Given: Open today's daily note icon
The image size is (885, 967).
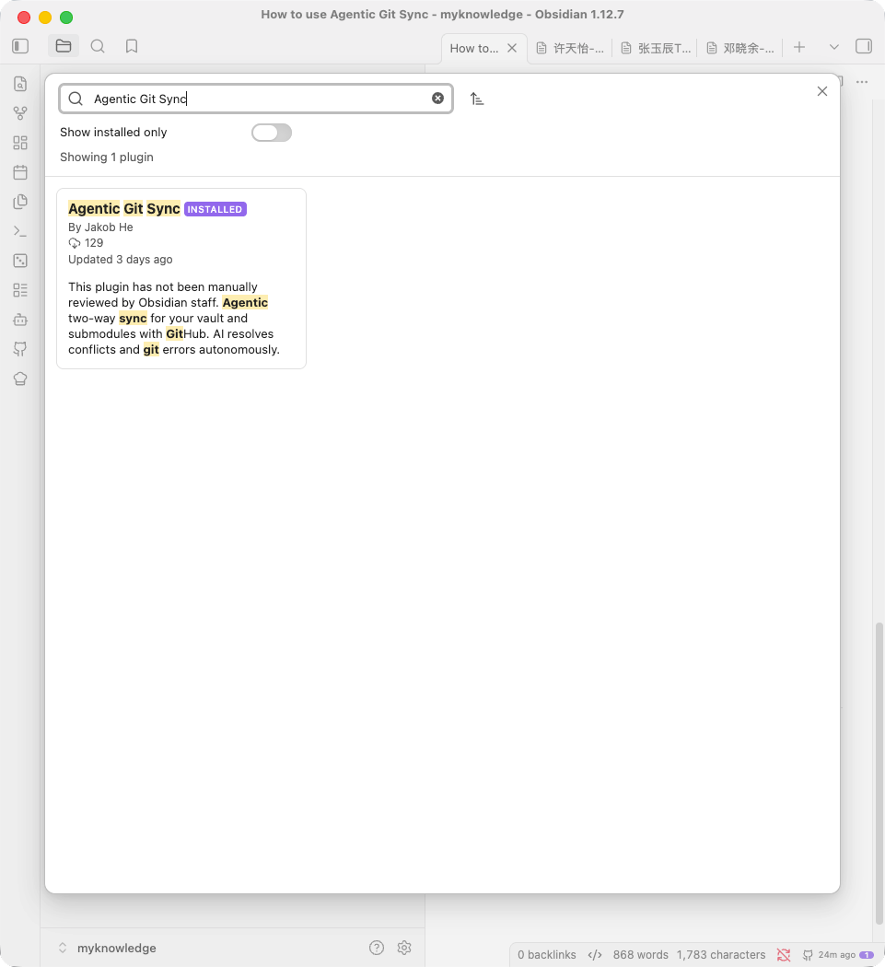Looking at the screenshot, I should point(20,172).
